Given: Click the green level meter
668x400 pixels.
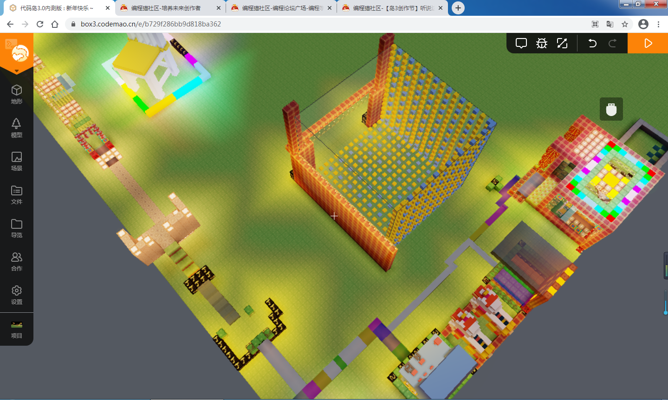Looking at the screenshot, I should click(666, 265).
